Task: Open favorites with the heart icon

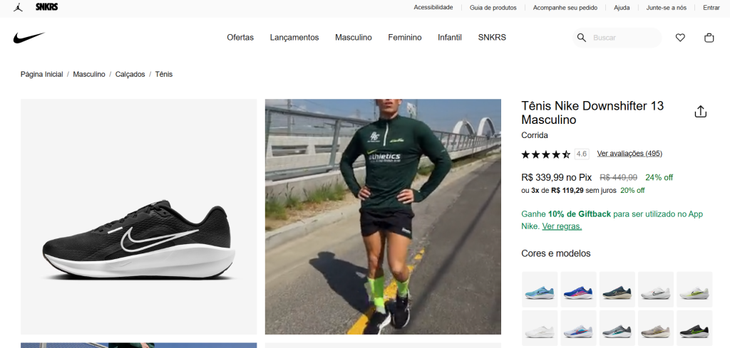Action: click(680, 38)
